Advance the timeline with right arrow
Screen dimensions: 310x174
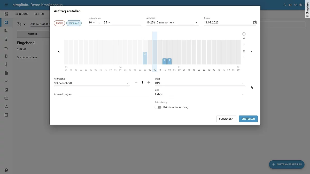251,52
